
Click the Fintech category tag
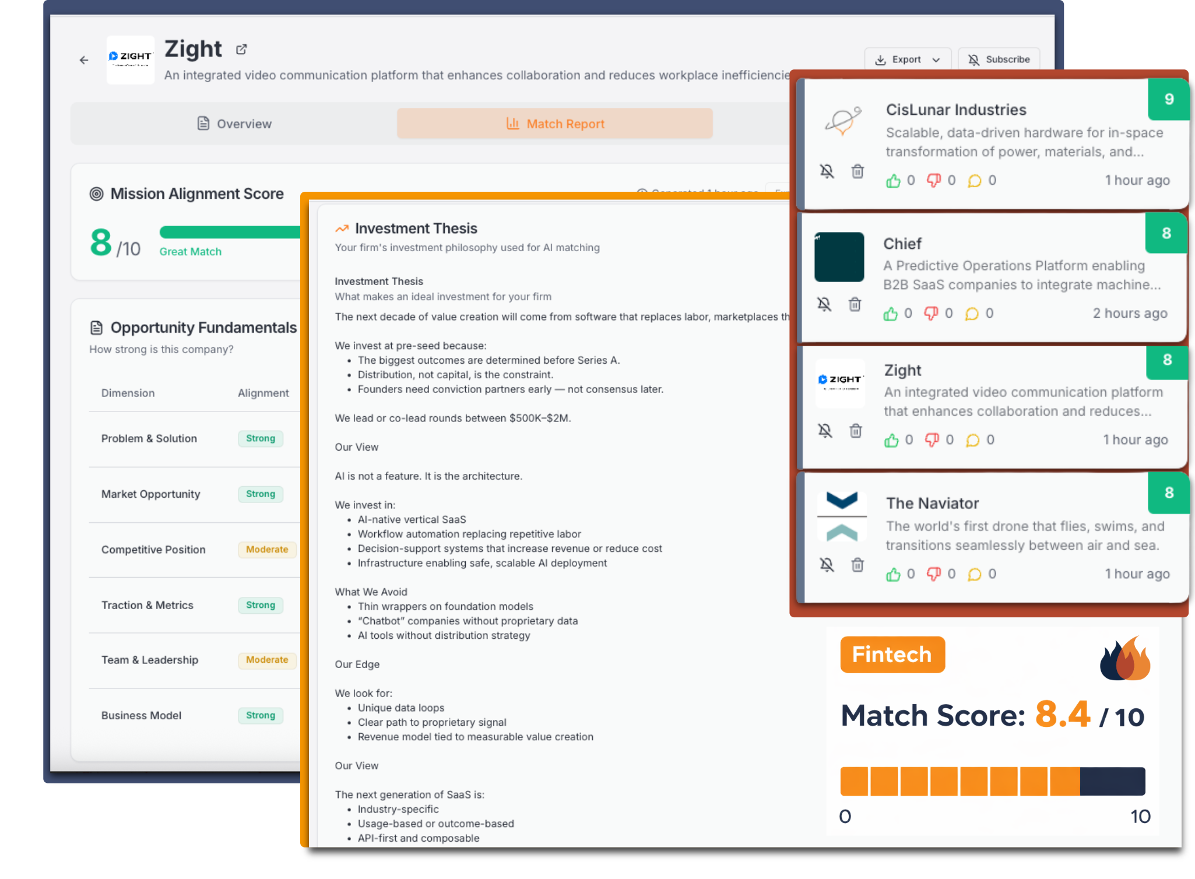892,655
